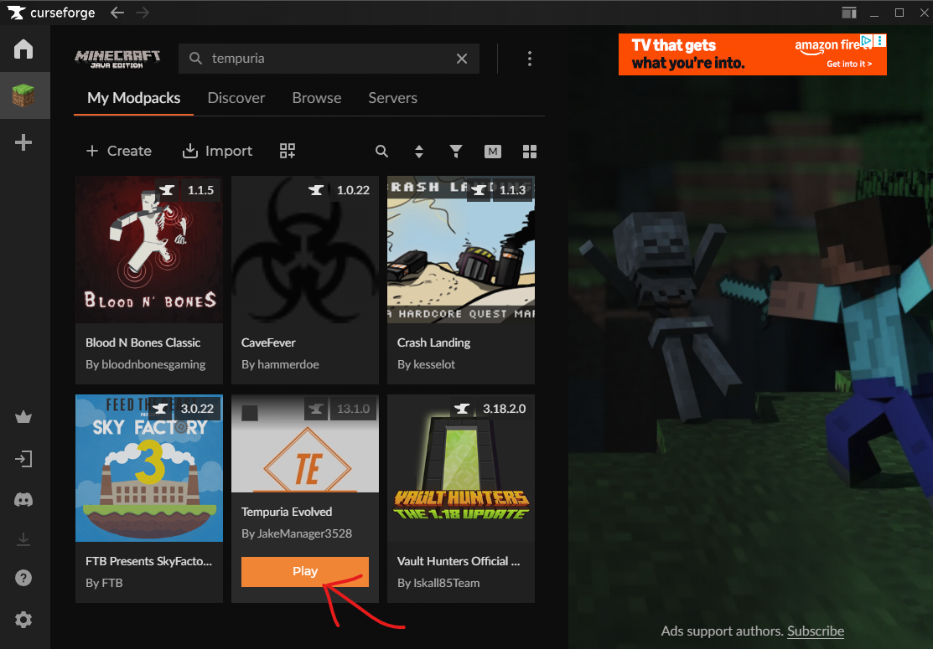Open Discord icon in sidebar
This screenshot has width=933, height=649.
[23, 500]
